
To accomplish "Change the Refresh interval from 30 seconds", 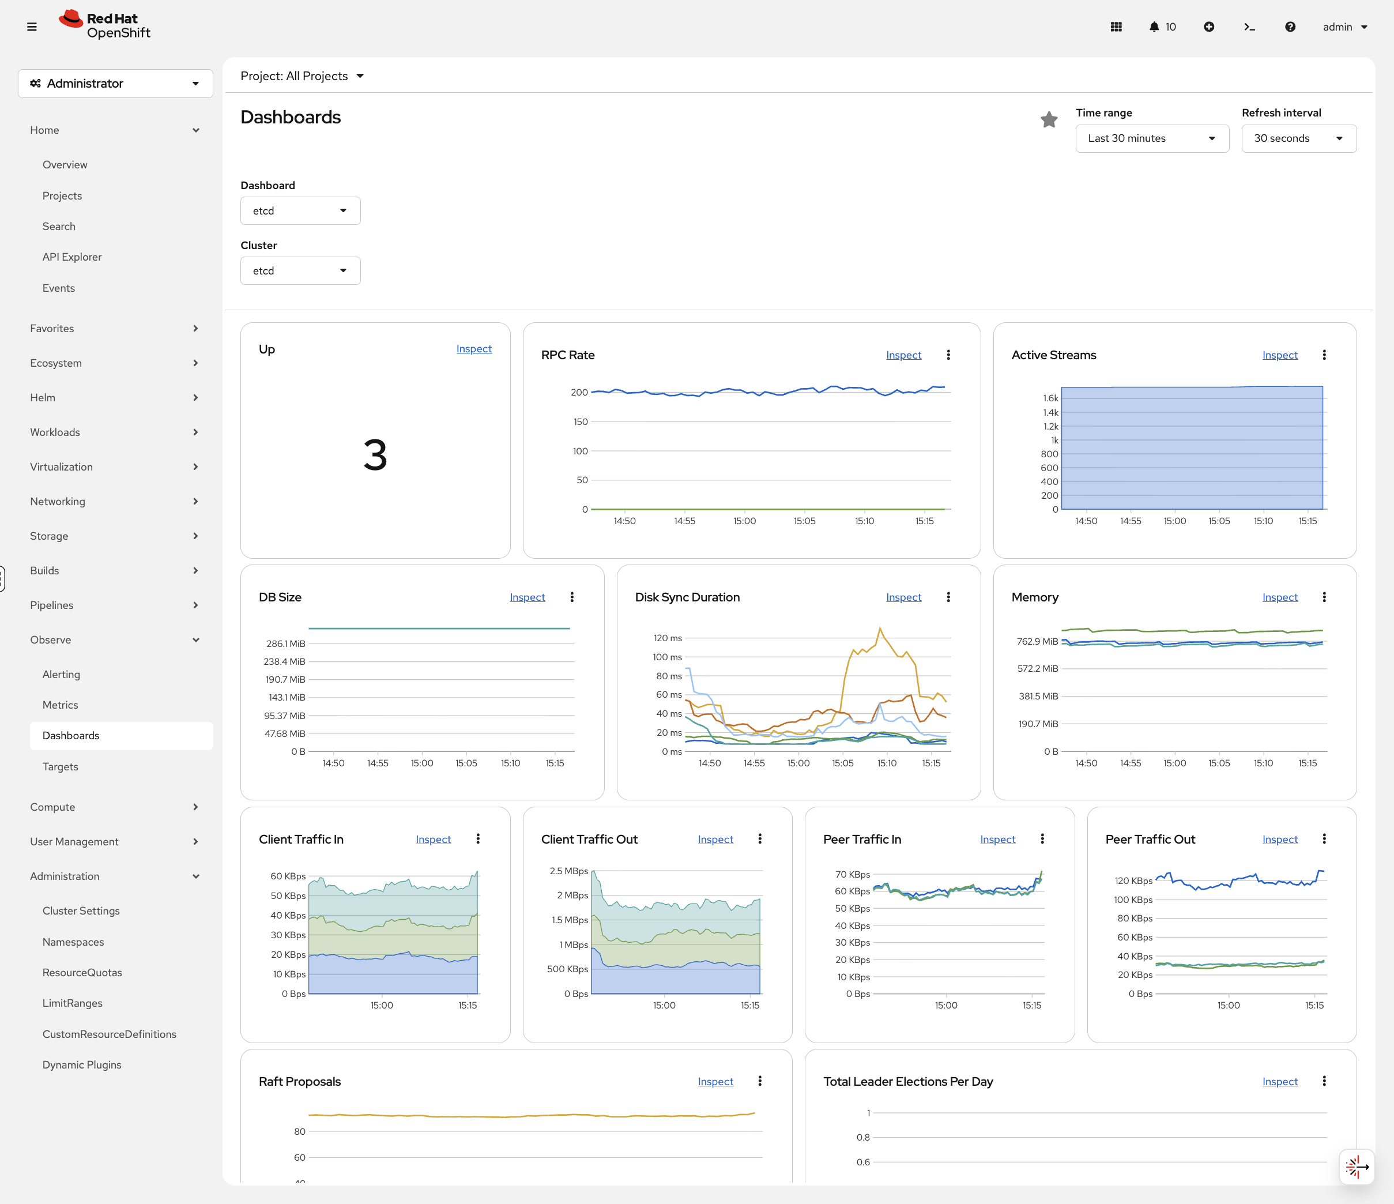I will click(1298, 138).
